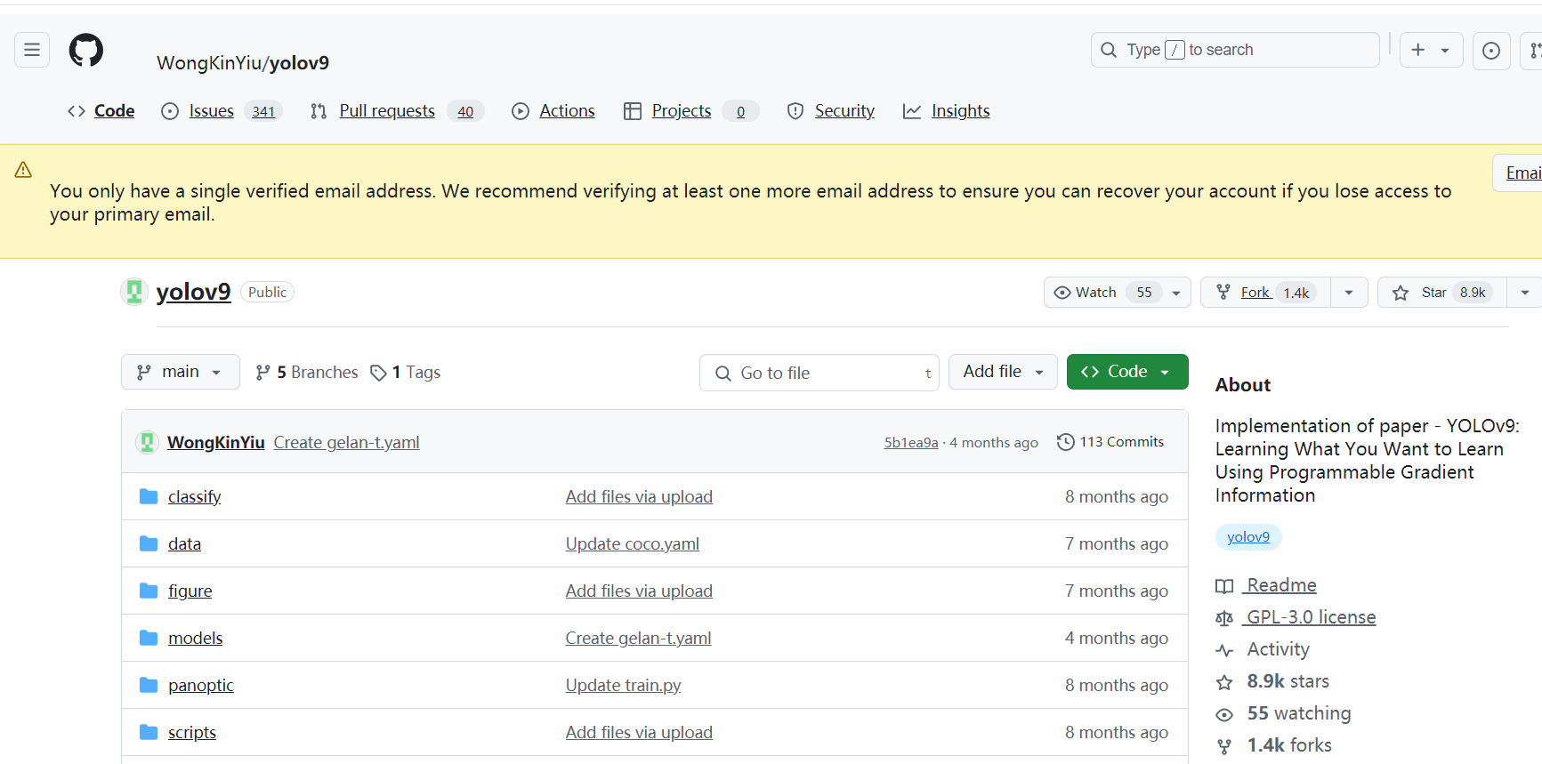
Task: Open Add files via upload commit for figure
Action: pyautogui.click(x=639, y=591)
